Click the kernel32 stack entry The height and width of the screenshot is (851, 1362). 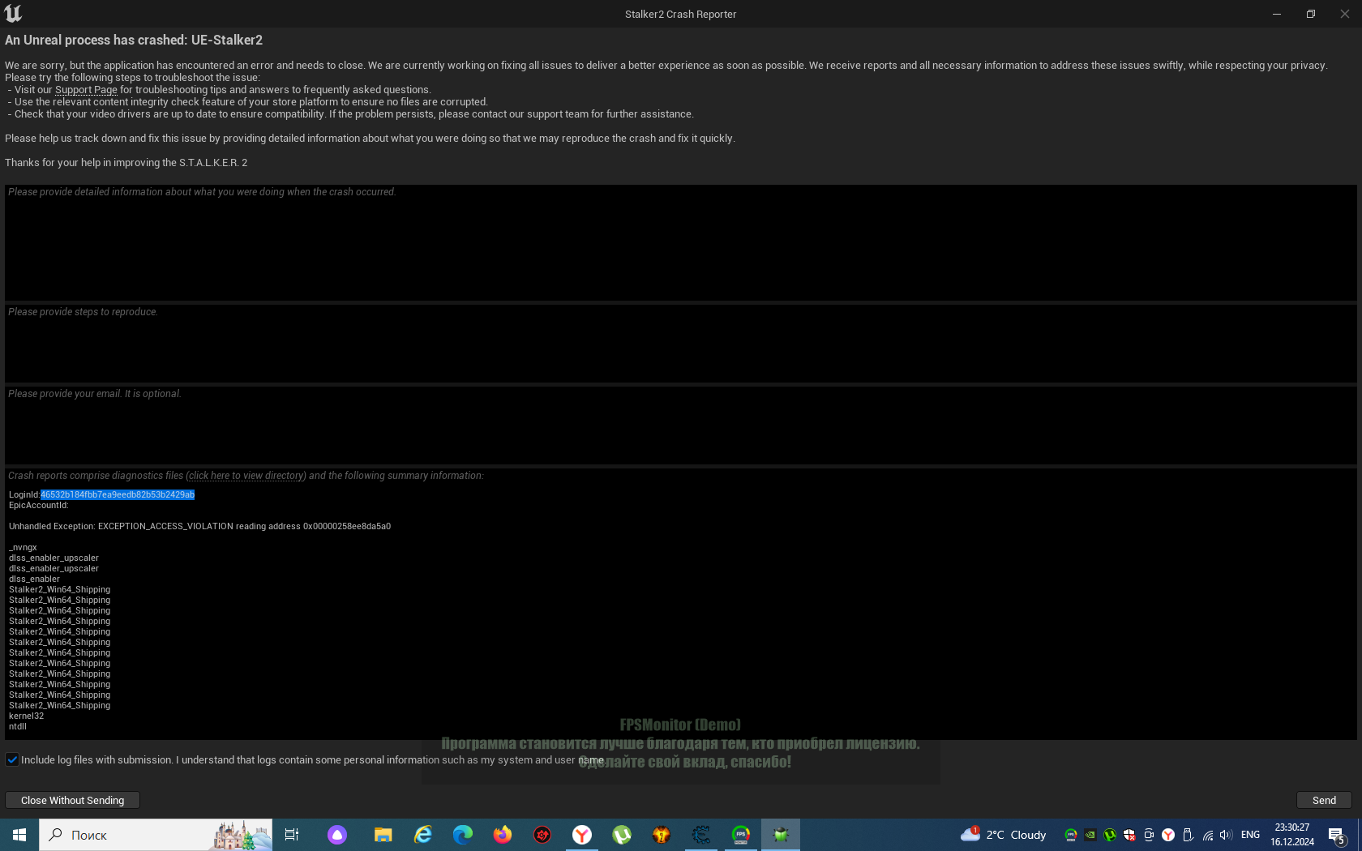(27, 716)
